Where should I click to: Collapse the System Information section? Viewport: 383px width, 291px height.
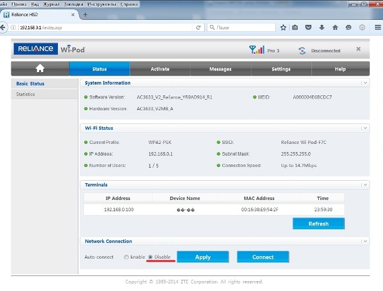(365, 83)
